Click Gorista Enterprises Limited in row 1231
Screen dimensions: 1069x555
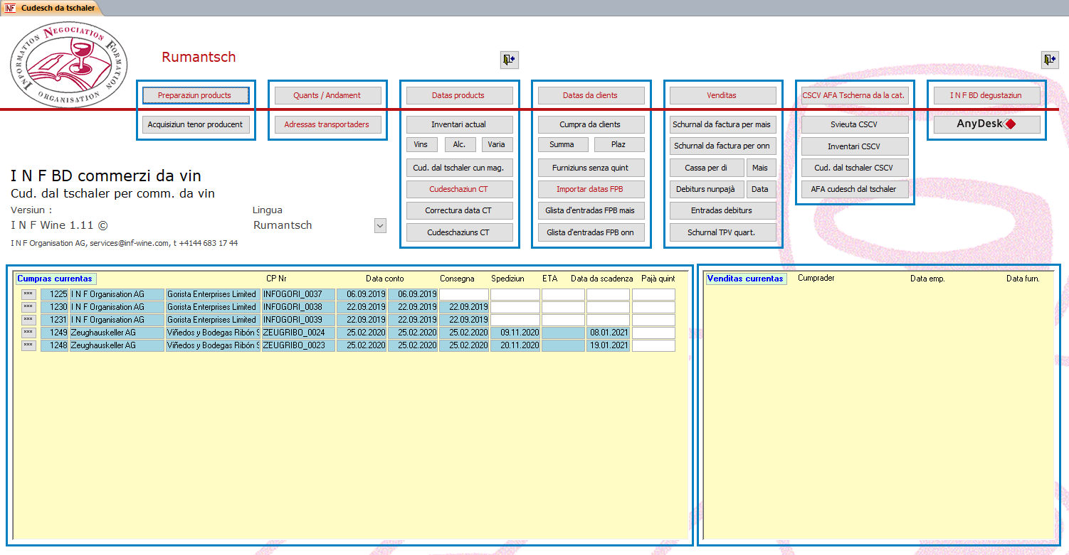click(x=212, y=320)
